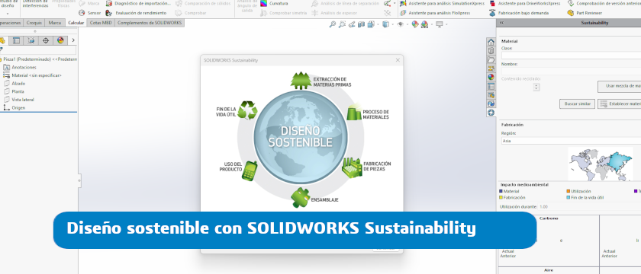Open Asistente para análisis SimulationXpress
Image resolution: width=641 pixels, height=274 pixels.
[x=442, y=3]
